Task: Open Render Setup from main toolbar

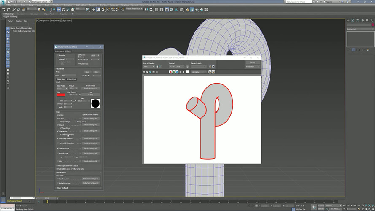Action: coord(187,10)
